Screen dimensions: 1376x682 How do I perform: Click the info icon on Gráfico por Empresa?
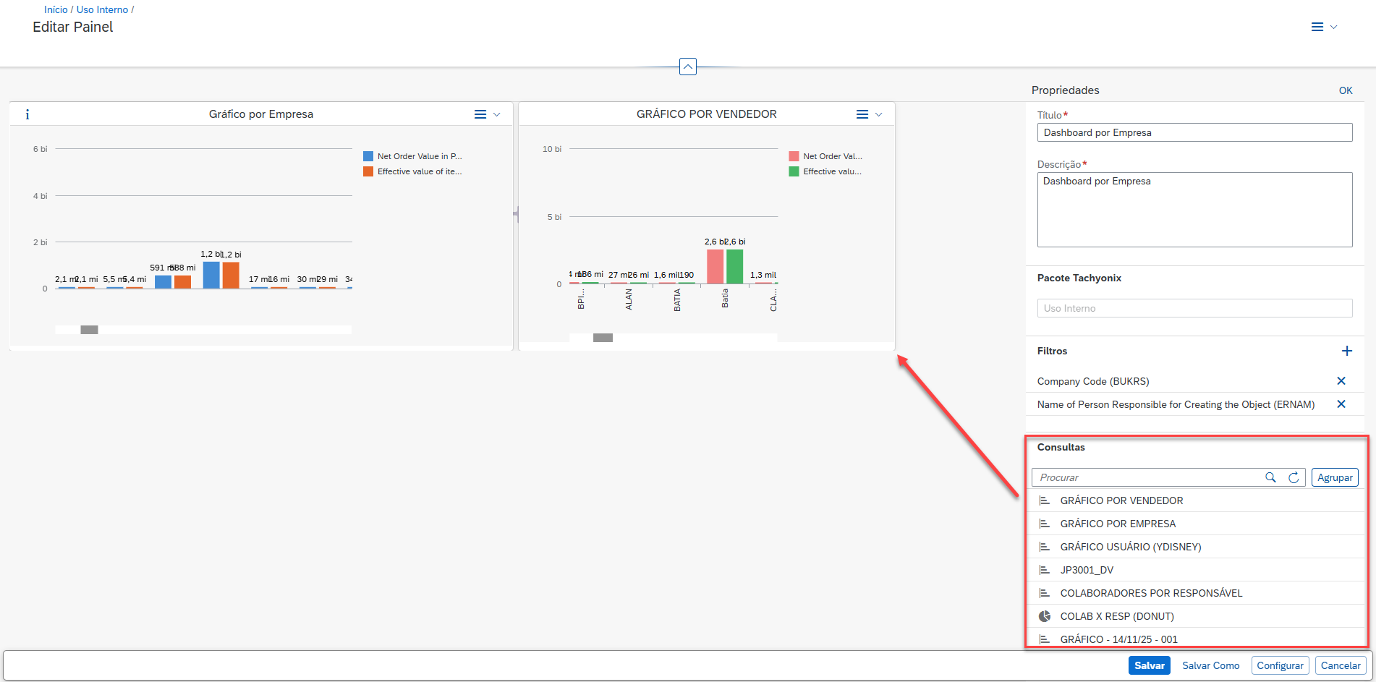tap(27, 114)
